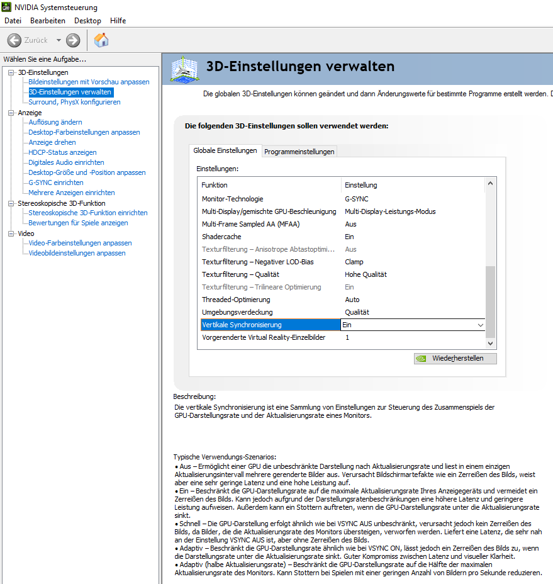
Task: Open HDCP-Status anzeigen
Action: (x=62, y=152)
